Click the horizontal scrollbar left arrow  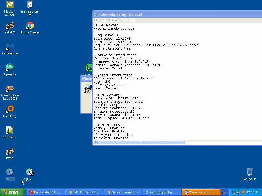click(95, 142)
